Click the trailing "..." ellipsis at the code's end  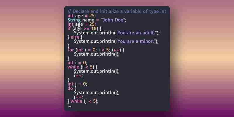coord(69,106)
